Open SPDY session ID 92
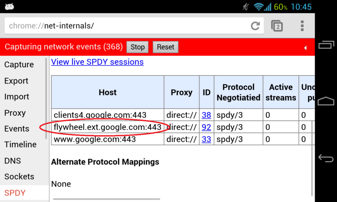 tap(206, 127)
